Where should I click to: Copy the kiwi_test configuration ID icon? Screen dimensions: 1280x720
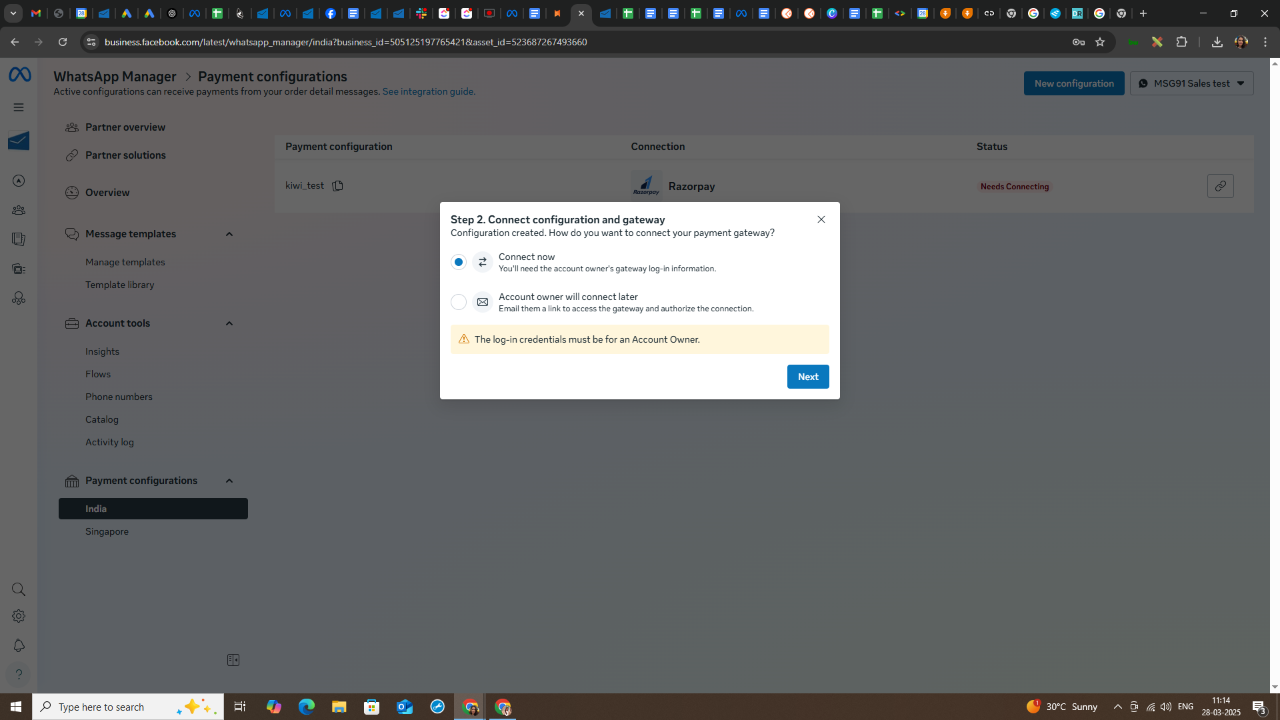click(337, 186)
